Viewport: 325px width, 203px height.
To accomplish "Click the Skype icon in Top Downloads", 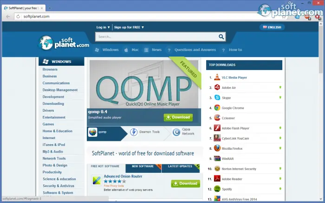I will (x=217, y=98).
